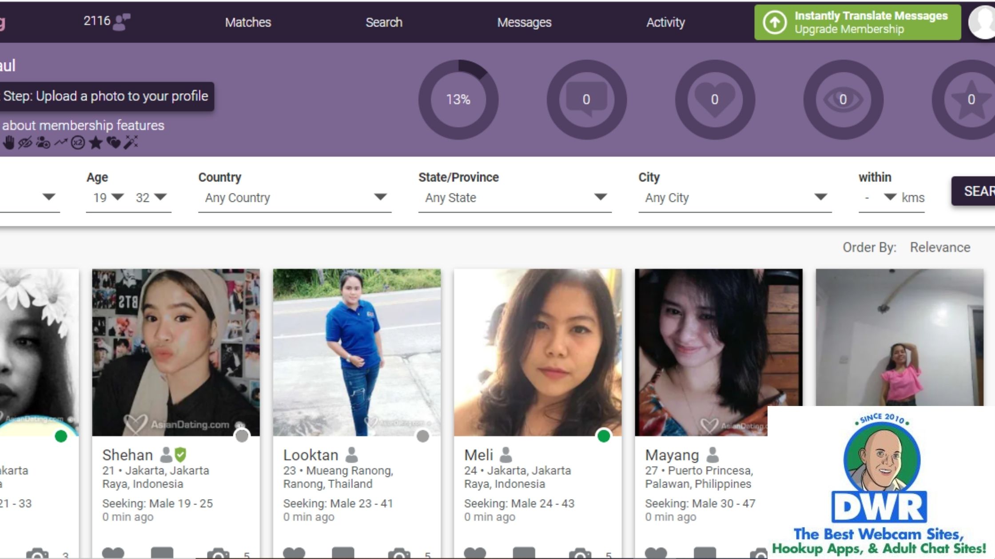
Task: Open the Any City dropdown
Action: point(735,197)
